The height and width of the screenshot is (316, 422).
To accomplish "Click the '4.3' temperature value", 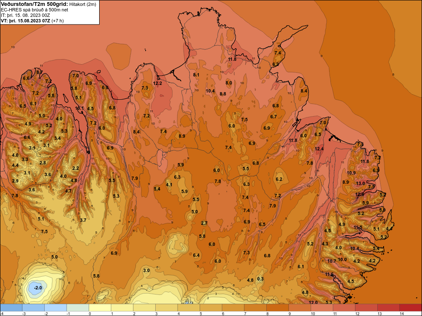I will pyautogui.click(x=325, y=244).
